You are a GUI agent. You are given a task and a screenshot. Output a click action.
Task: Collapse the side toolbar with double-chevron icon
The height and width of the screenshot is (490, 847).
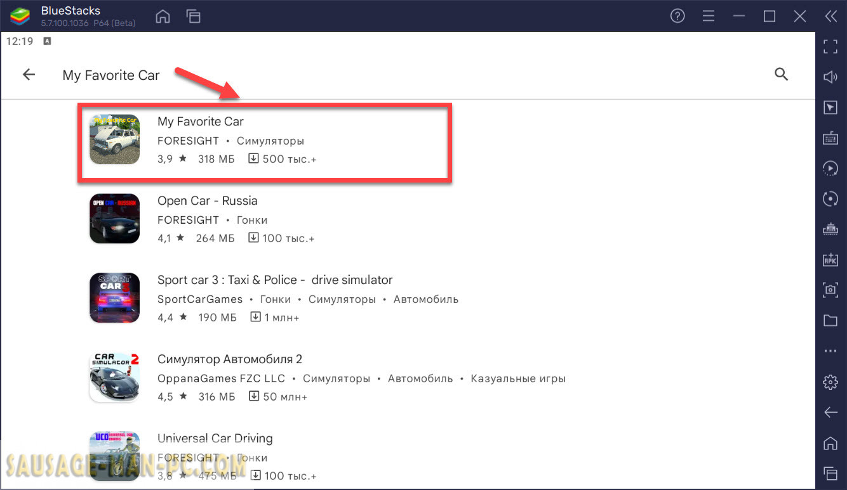(x=830, y=16)
